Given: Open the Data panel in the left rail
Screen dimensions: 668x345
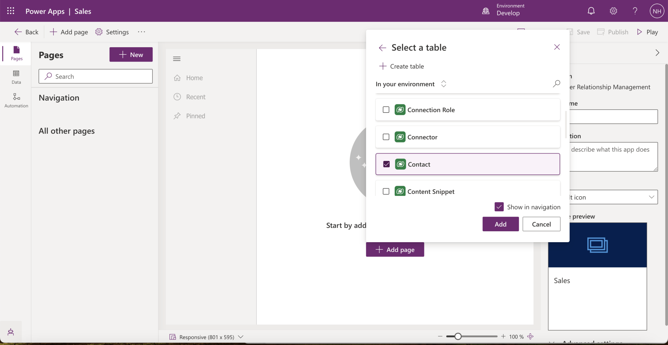Looking at the screenshot, I should pos(16,77).
